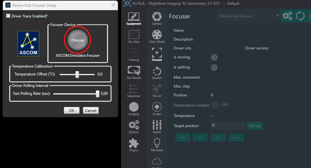Adjust the Temperature Offset slider
The height and width of the screenshot is (168, 311).
(x=77, y=74)
